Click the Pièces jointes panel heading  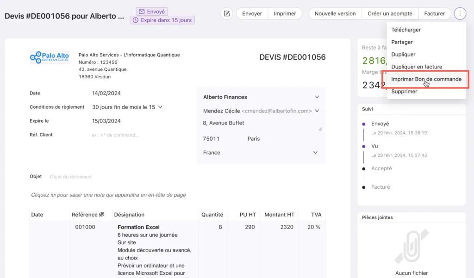[377, 217]
